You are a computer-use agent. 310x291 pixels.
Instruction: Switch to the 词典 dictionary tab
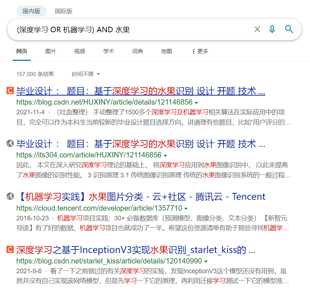pos(138,51)
